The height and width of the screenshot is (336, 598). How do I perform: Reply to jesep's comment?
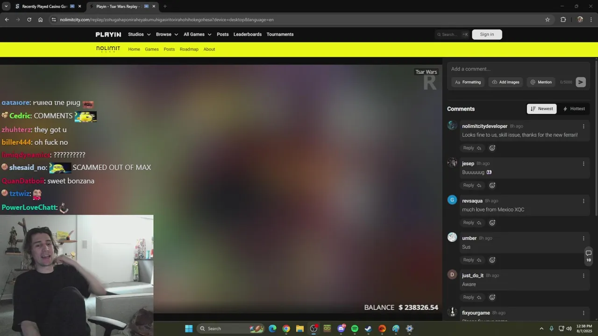[472, 185]
